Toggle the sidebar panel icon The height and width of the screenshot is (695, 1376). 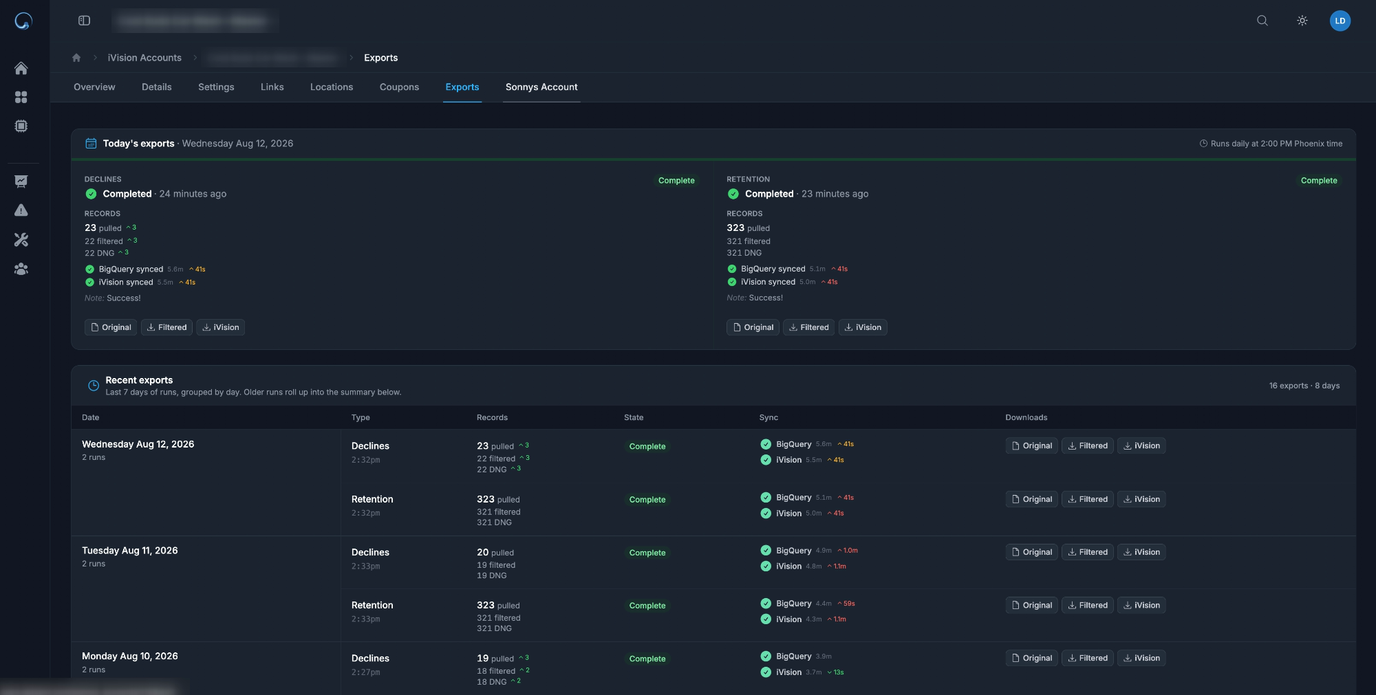(85, 21)
